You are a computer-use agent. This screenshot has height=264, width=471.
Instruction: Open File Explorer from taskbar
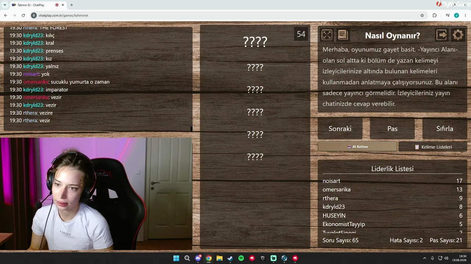tap(219, 258)
